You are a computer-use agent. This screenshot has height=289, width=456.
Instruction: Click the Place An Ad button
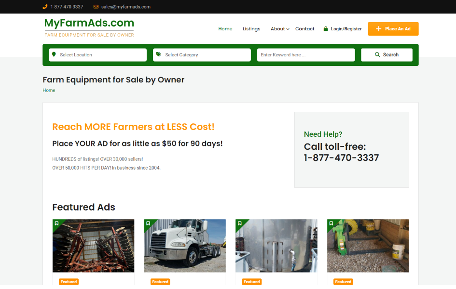click(393, 29)
